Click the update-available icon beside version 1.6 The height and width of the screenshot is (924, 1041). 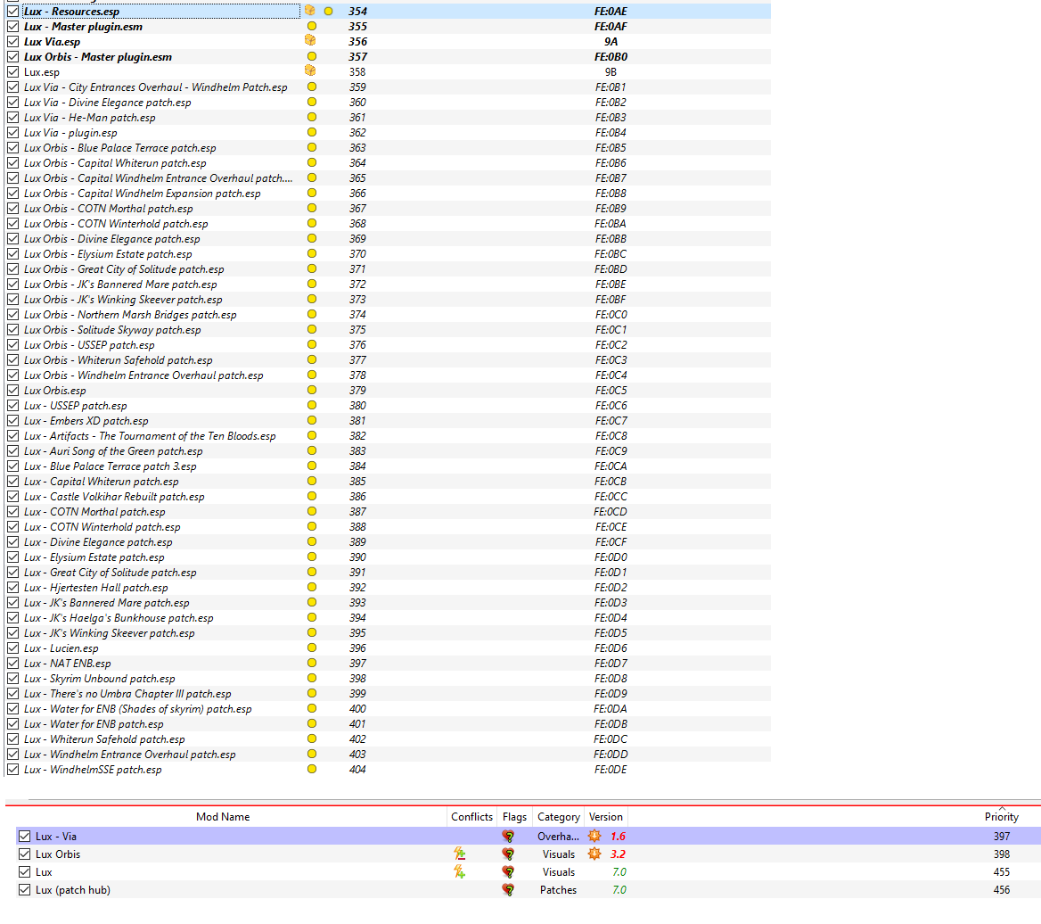click(594, 837)
